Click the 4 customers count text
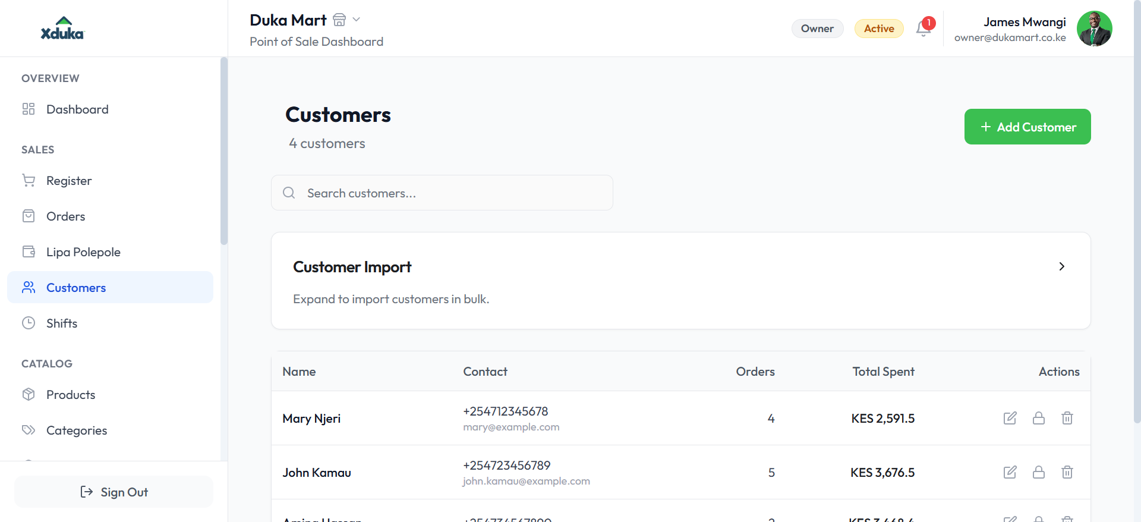The height and width of the screenshot is (522, 1141). [327, 143]
